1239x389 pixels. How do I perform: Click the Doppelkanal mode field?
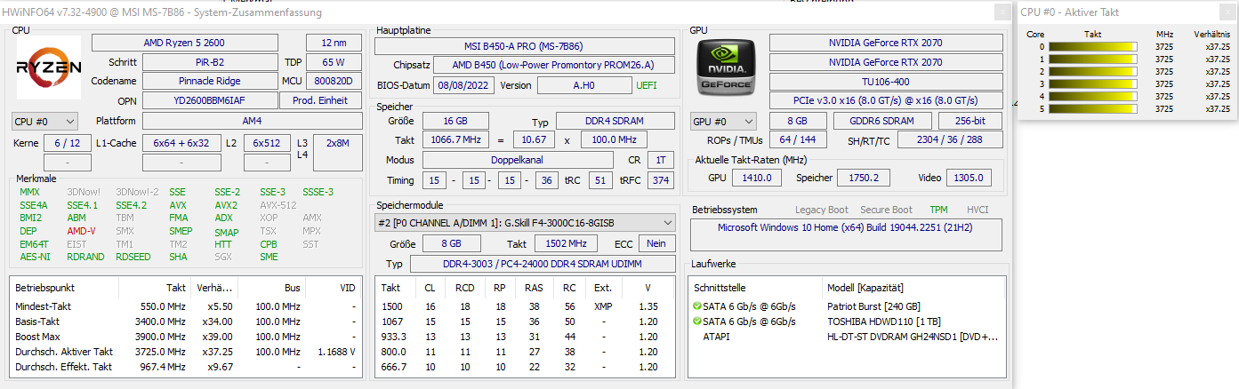517,160
